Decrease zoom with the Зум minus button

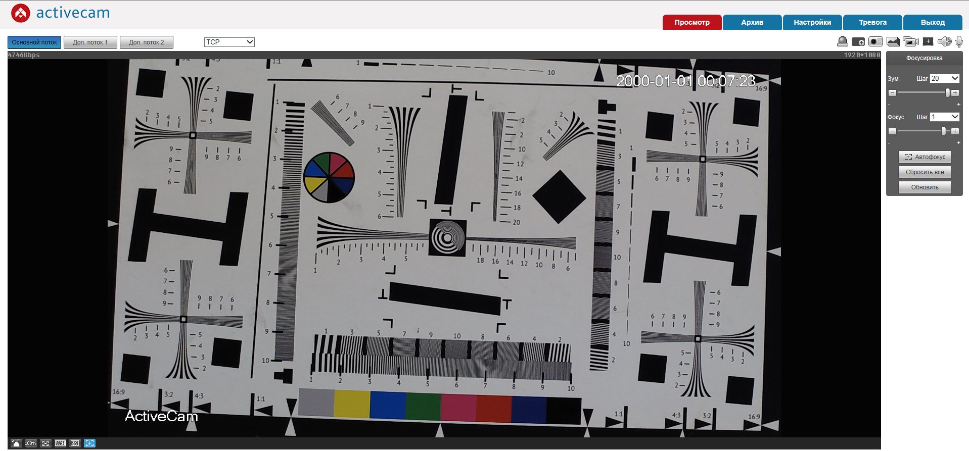point(892,93)
